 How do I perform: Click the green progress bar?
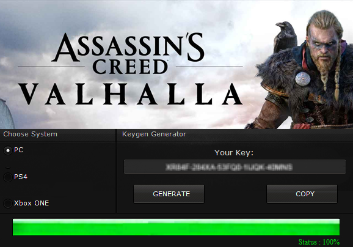click(x=176, y=227)
